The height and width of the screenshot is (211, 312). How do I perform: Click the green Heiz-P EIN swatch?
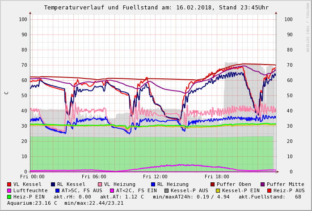(9, 197)
